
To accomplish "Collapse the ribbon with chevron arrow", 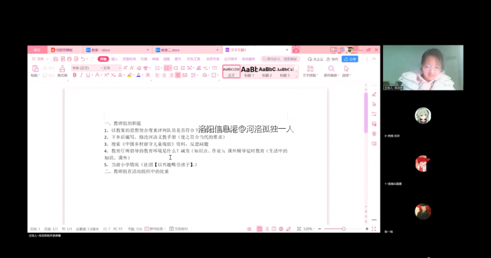I will click(x=374, y=59).
